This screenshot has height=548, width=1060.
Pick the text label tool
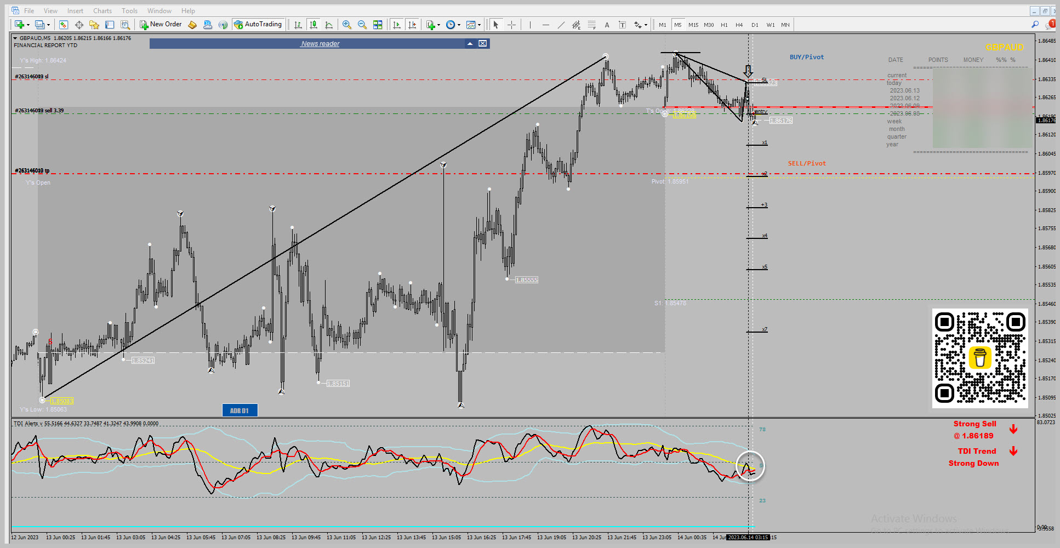622,25
